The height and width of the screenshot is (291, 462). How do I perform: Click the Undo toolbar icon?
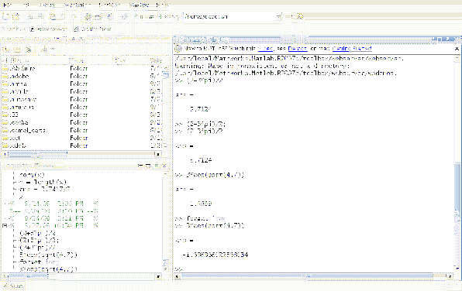(x=63, y=17)
